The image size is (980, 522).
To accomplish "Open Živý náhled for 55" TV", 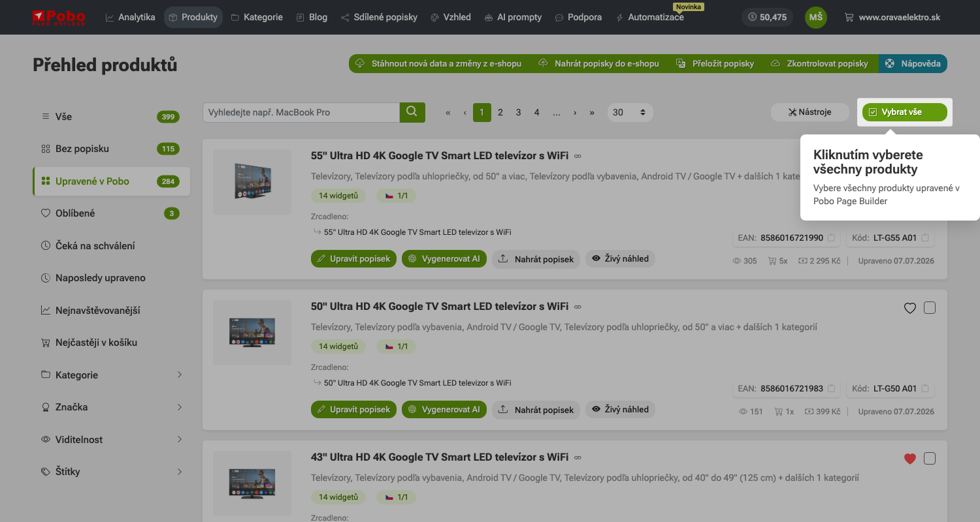I will [620, 259].
